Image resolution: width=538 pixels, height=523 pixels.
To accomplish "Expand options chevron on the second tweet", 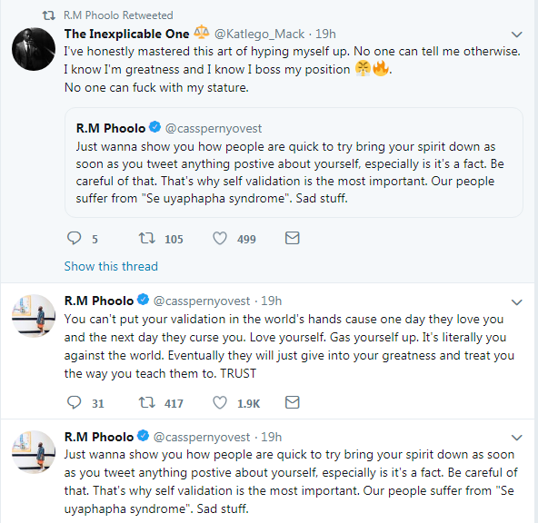I will point(516,302).
